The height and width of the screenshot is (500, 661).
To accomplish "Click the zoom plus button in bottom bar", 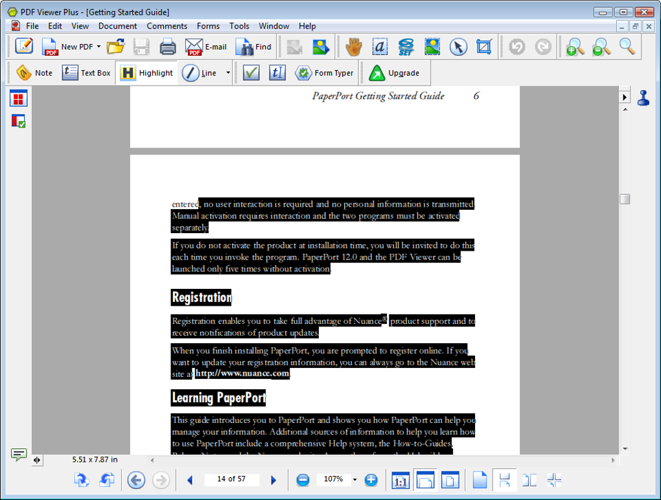I will coord(371,480).
